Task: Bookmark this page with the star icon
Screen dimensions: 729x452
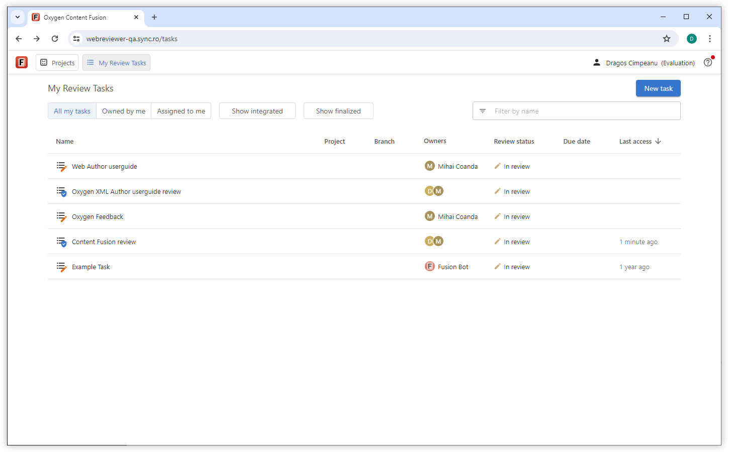Action: (x=667, y=39)
